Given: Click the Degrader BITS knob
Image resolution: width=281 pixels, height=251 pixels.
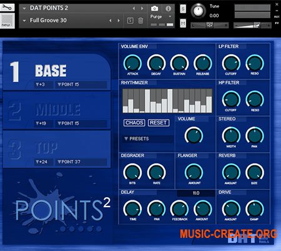Looking at the screenshot, I should 132,173.
